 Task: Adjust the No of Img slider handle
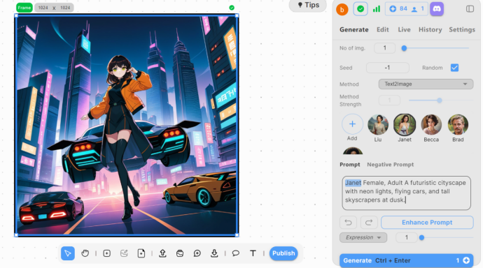coord(404,48)
